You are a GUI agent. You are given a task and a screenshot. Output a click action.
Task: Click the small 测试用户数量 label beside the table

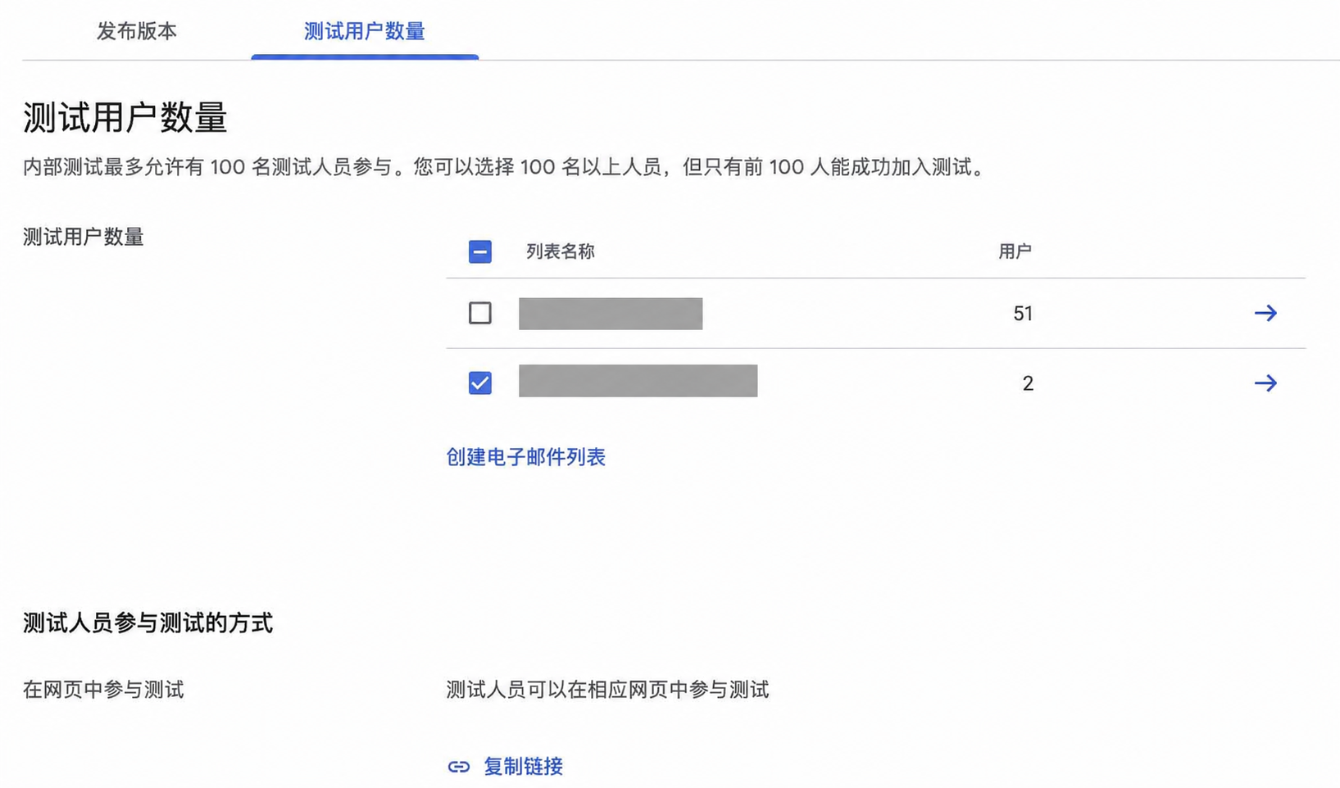coord(84,238)
